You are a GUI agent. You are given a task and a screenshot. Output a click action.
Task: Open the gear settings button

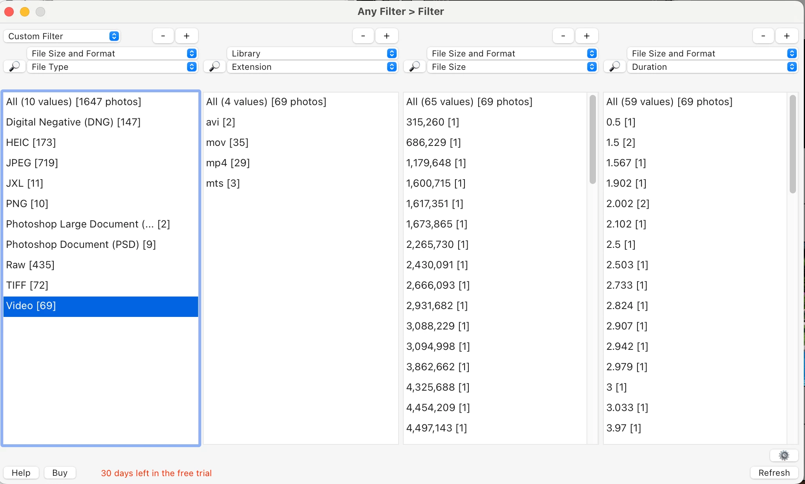(x=784, y=455)
